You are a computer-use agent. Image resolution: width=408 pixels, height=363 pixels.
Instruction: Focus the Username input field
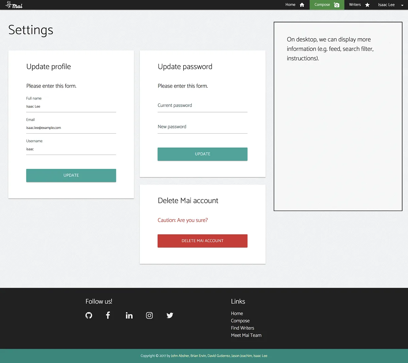tap(71, 149)
